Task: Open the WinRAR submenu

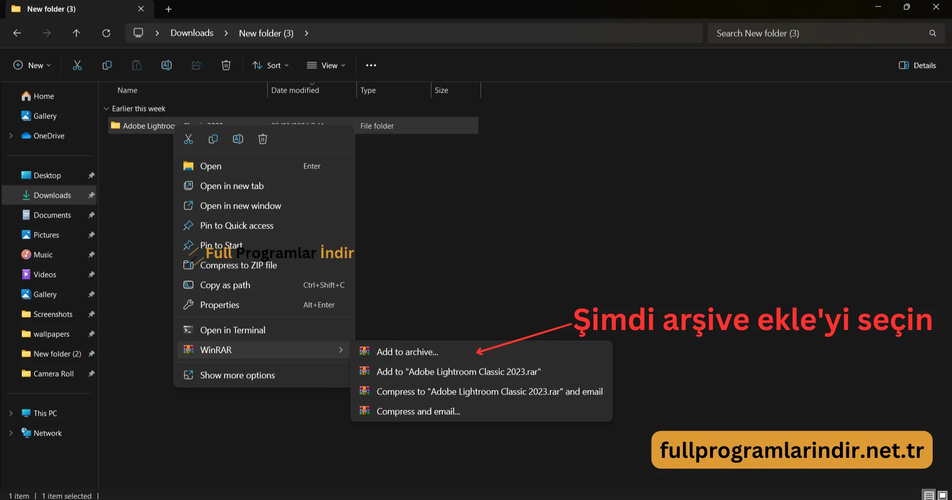Action: (x=264, y=350)
